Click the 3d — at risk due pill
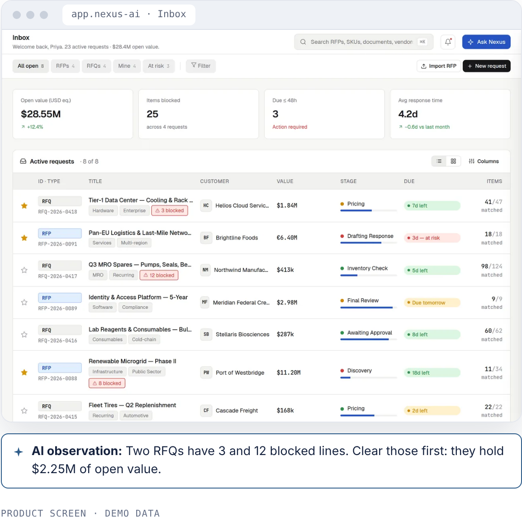 pyautogui.click(x=432, y=238)
